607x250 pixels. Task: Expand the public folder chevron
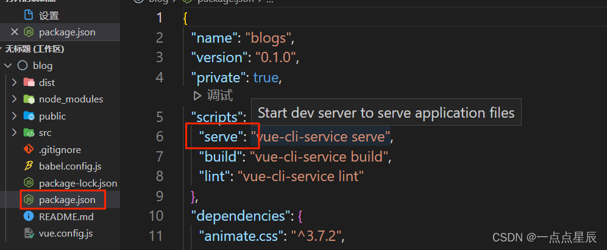tap(15, 116)
